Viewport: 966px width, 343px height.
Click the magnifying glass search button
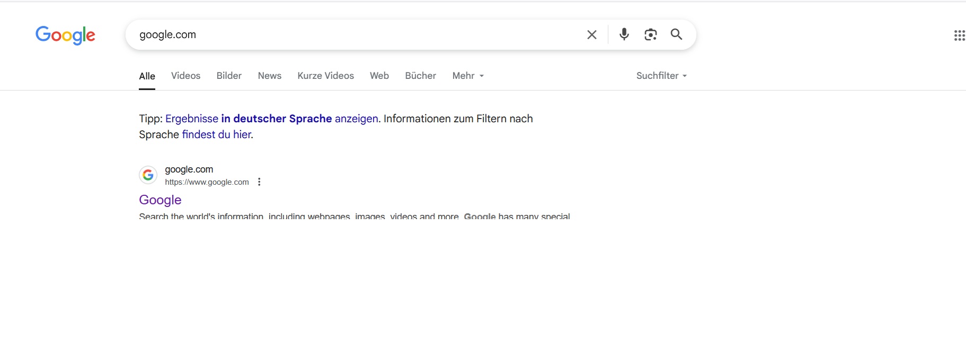[676, 34]
